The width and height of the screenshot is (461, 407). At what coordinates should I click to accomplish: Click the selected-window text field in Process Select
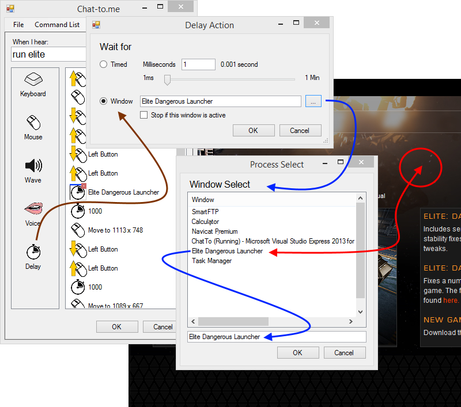tap(277, 337)
